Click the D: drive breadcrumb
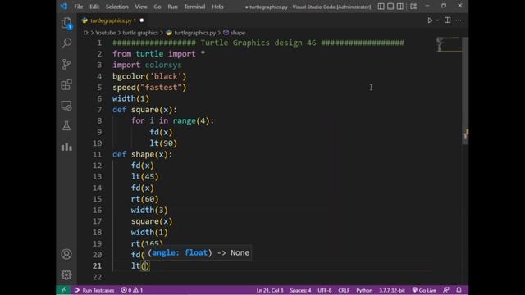Viewport: 525px width, 295px height. tap(86, 33)
